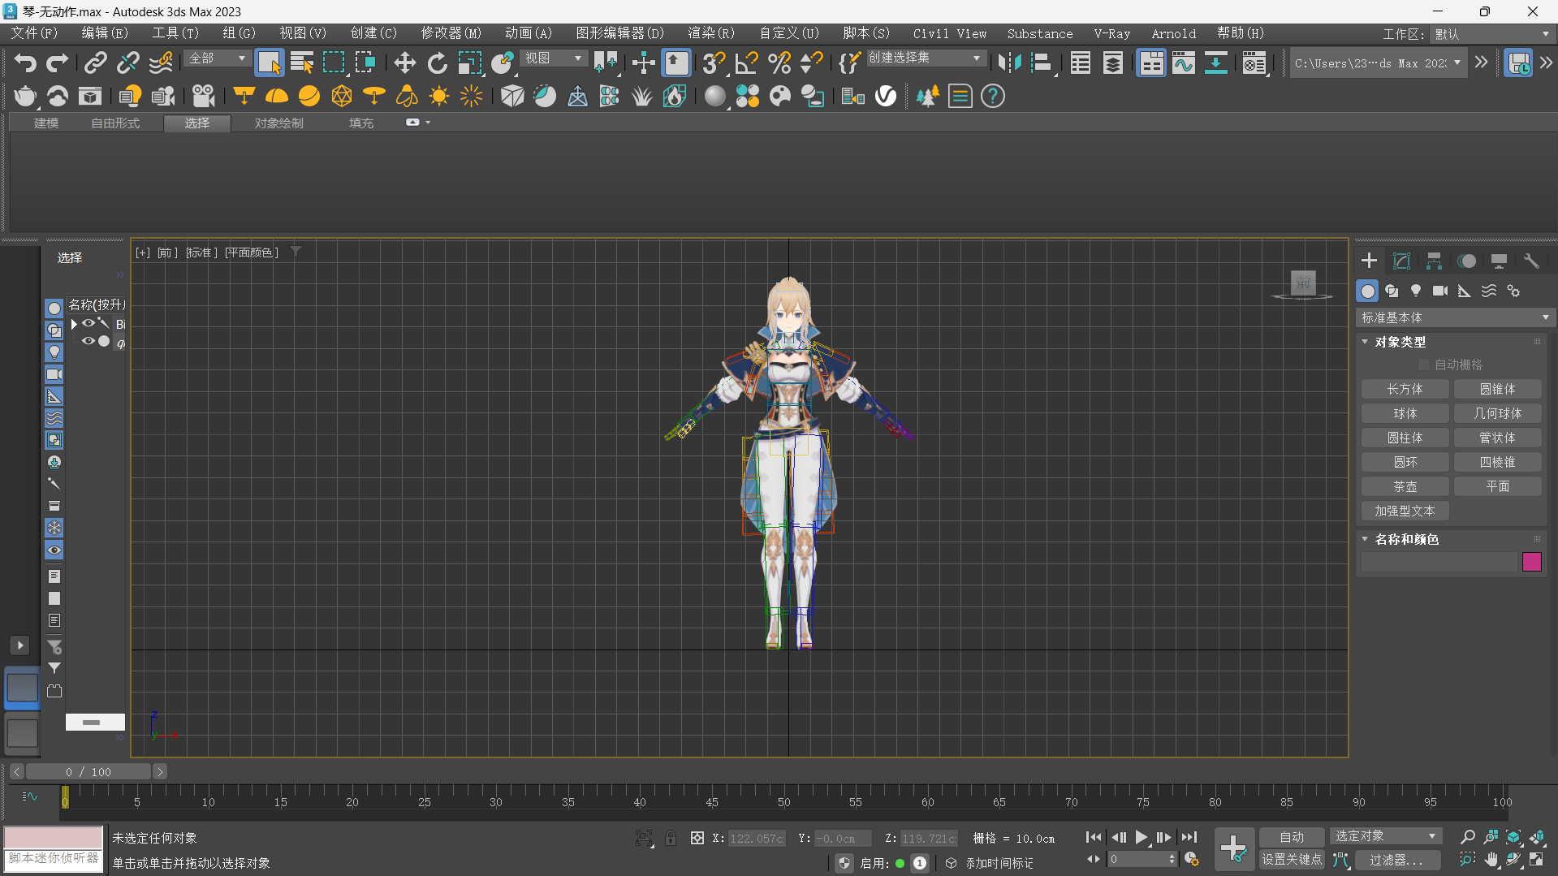Select the Lights category icon

pos(1416,291)
